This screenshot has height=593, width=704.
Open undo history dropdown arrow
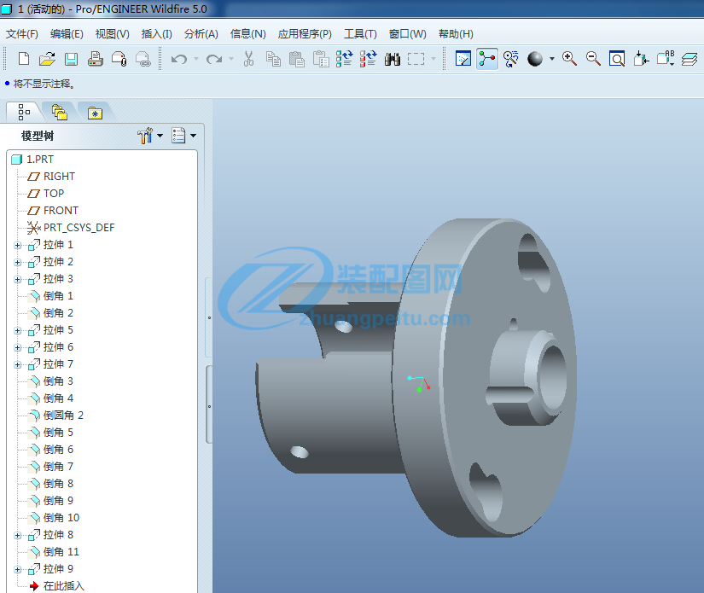196,59
